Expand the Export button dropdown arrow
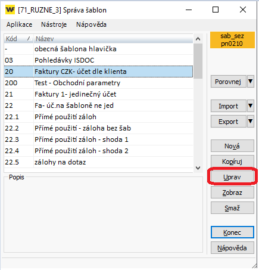 (x=251, y=122)
